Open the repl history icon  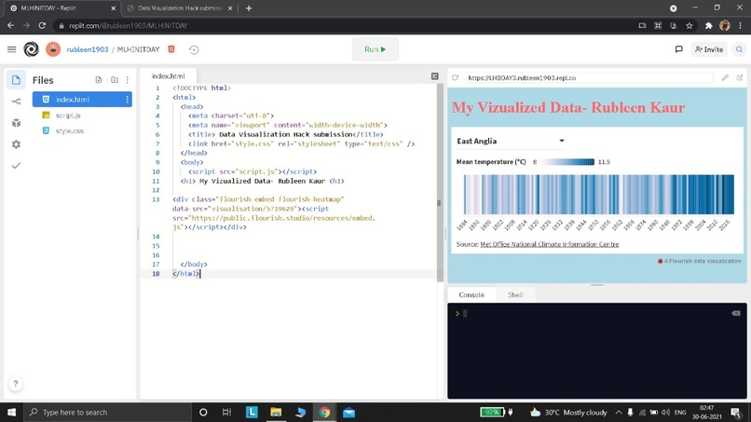194,49
